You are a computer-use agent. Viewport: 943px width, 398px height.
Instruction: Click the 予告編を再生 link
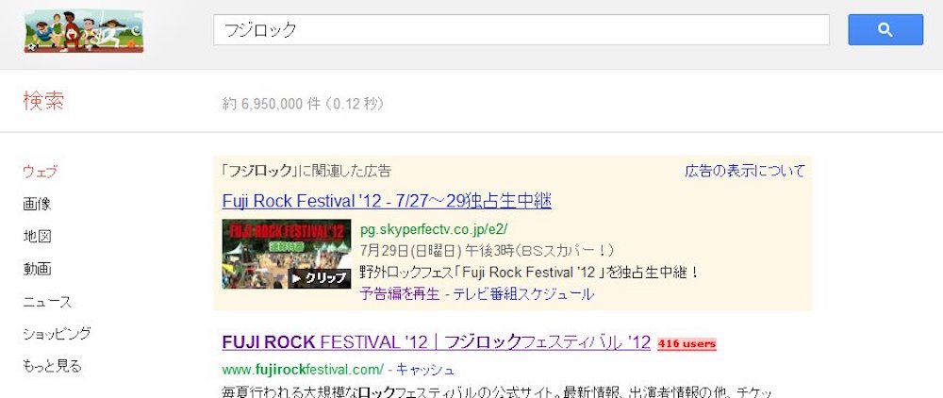click(x=400, y=294)
